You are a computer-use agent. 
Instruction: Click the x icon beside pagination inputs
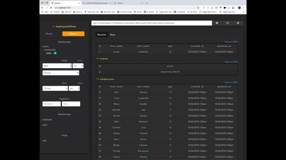pos(84,104)
